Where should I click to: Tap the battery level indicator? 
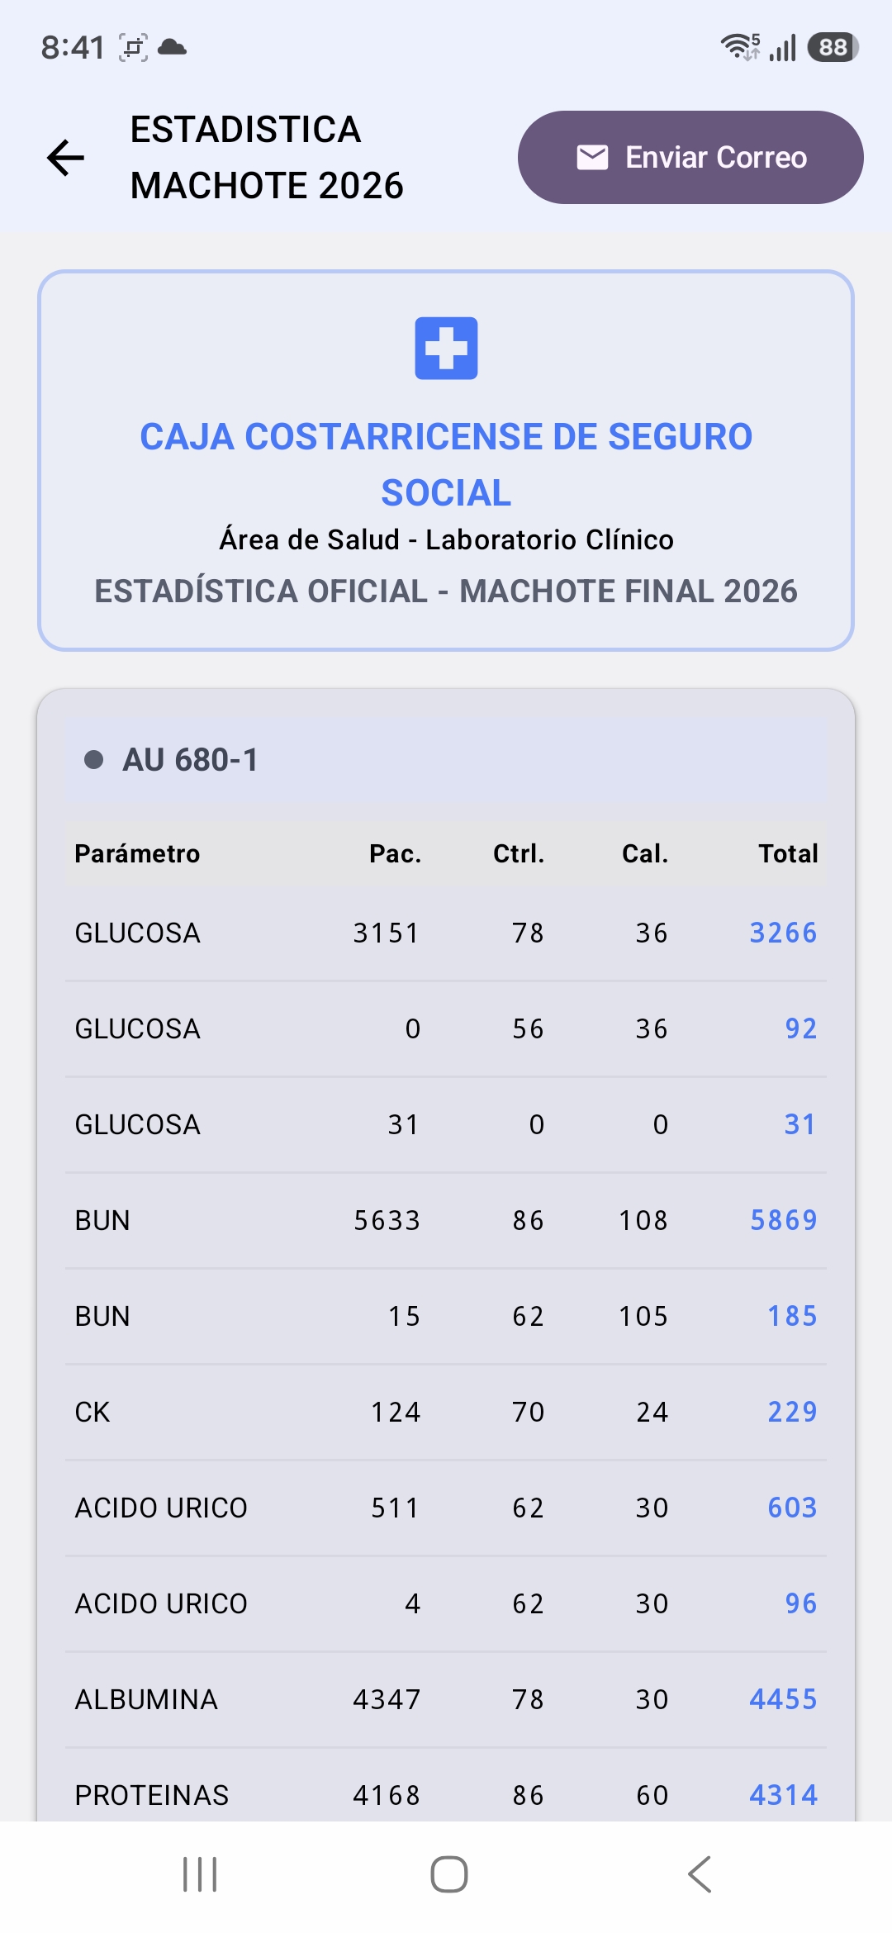click(833, 47)
